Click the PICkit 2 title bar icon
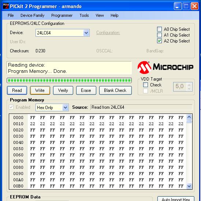 [6, 6]
